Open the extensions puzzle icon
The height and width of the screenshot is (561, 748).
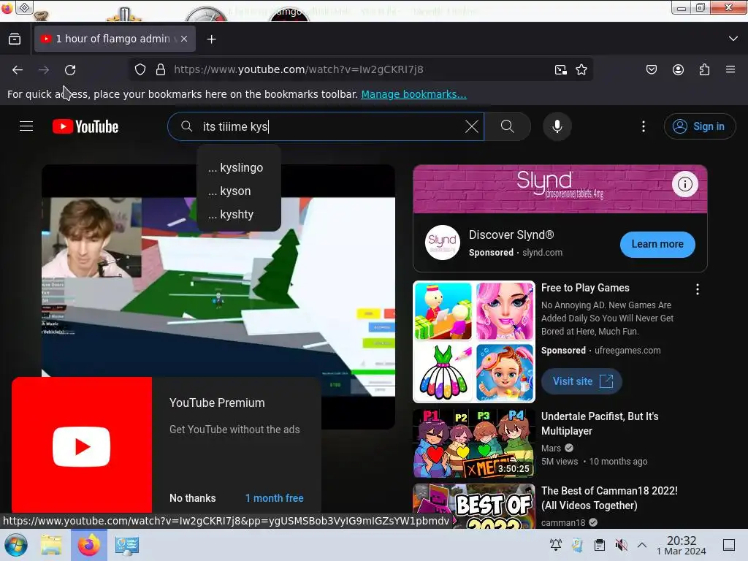(704, 69)
